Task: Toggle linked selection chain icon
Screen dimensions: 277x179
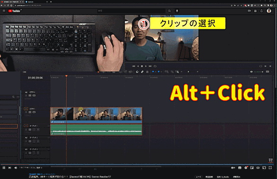Action: click(x=142, y=72)
